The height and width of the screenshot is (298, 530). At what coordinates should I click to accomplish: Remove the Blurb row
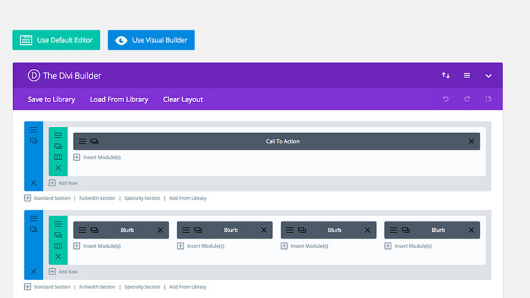pyautogui.click(x=58, y=257)
